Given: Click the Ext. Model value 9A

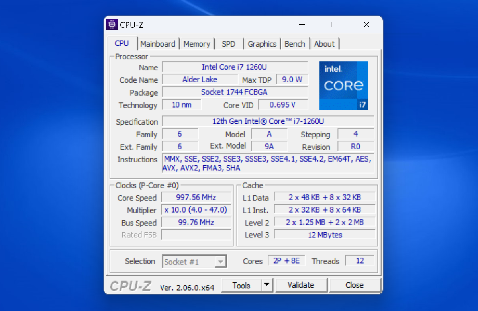Looking at the screenshot, I should pyautogui.click(x=269, y=147).
